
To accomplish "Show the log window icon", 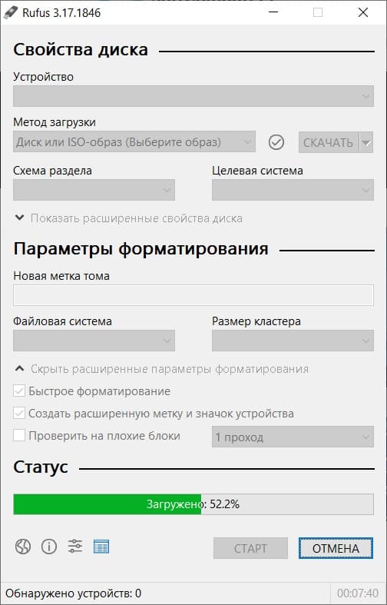I will click(x=101, y=547).
